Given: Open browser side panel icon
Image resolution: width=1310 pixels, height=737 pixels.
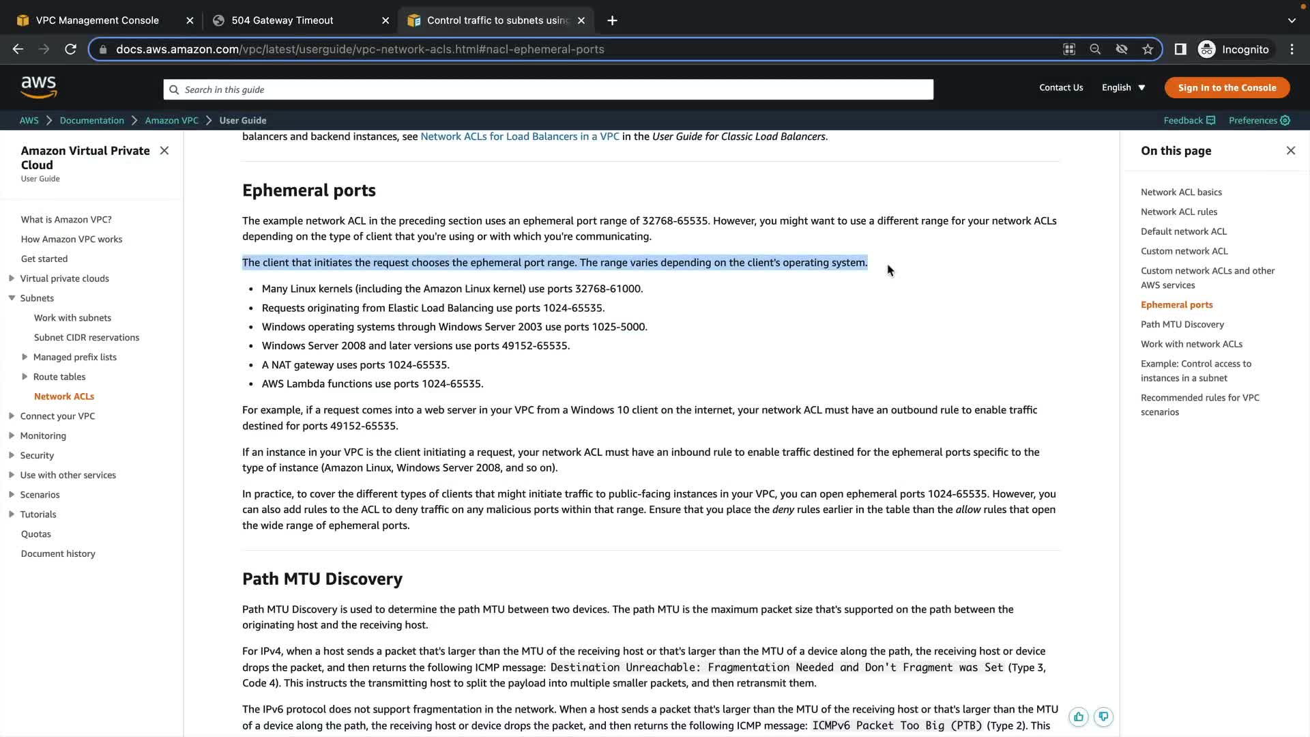Looking at the screenshot, I should click(1180, 49).
